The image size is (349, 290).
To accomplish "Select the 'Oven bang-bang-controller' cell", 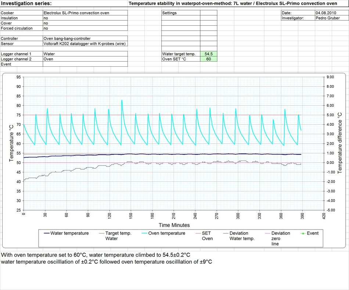I will pyautogui.click(x=85, y=38).
